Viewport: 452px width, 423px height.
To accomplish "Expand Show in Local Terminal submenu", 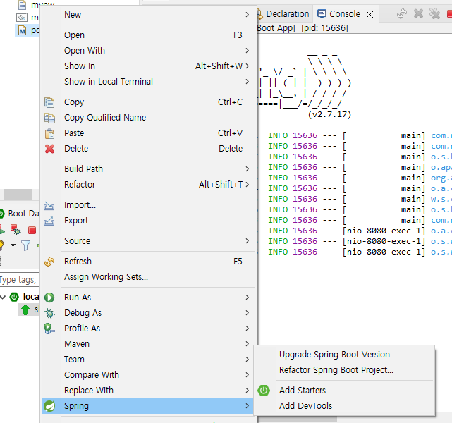I will [148, 82].
